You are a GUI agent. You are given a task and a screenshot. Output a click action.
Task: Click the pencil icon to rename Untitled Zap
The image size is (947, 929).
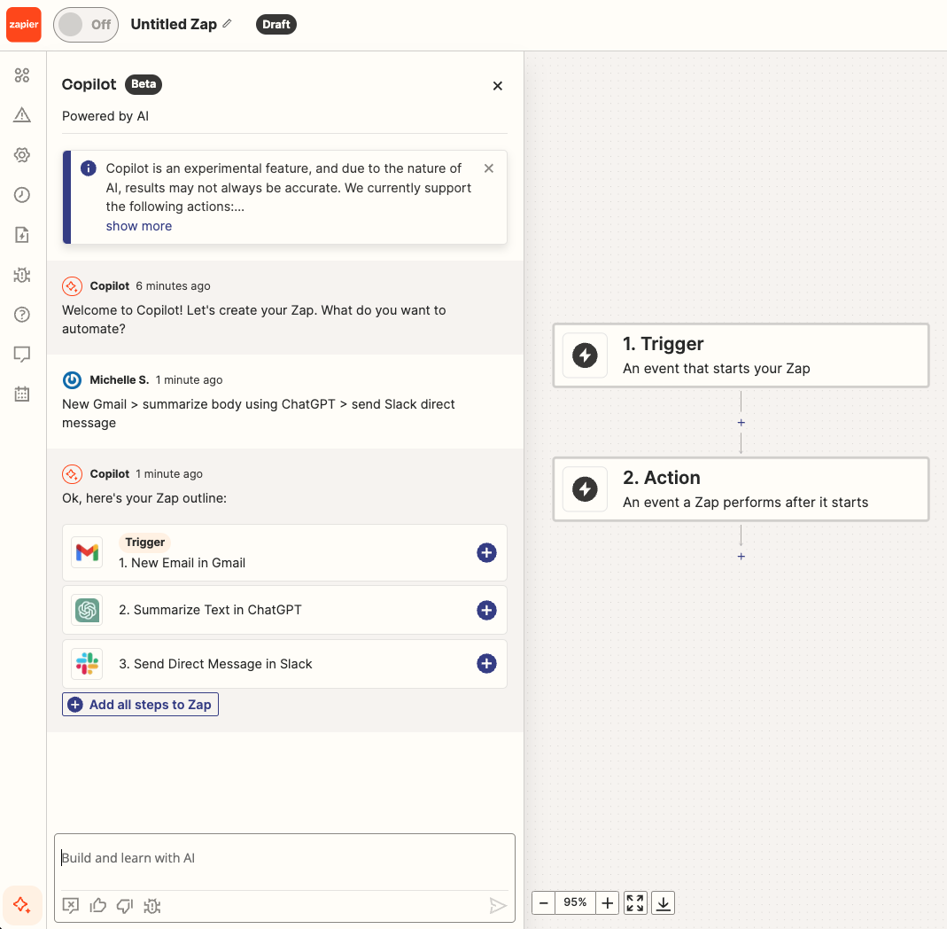(227, 24)
